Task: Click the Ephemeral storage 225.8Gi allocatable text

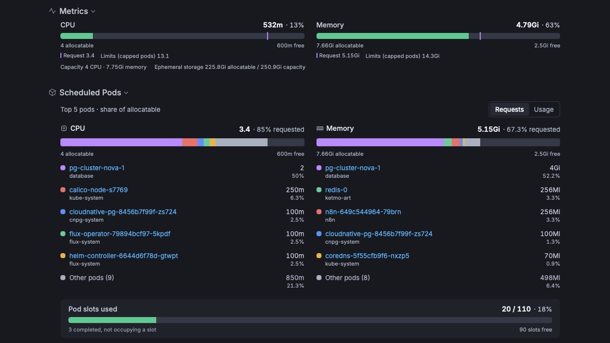Action: [230, 67]
